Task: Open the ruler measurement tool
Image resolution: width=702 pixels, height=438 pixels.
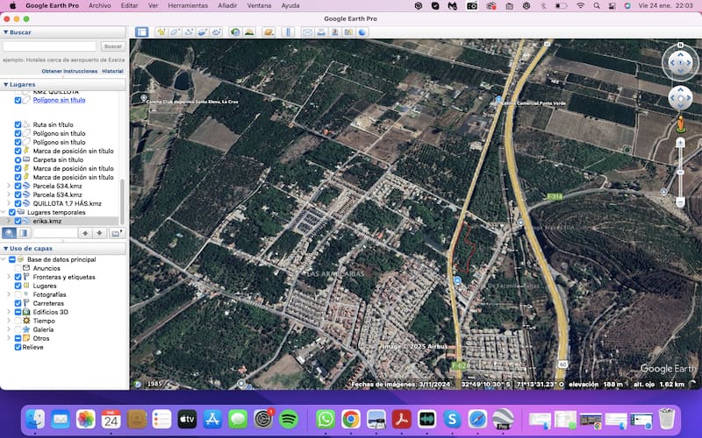Action: coord(289,32)
